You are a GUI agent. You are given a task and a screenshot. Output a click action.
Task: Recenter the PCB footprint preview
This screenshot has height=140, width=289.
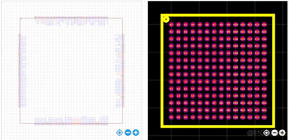coord(267,133)
